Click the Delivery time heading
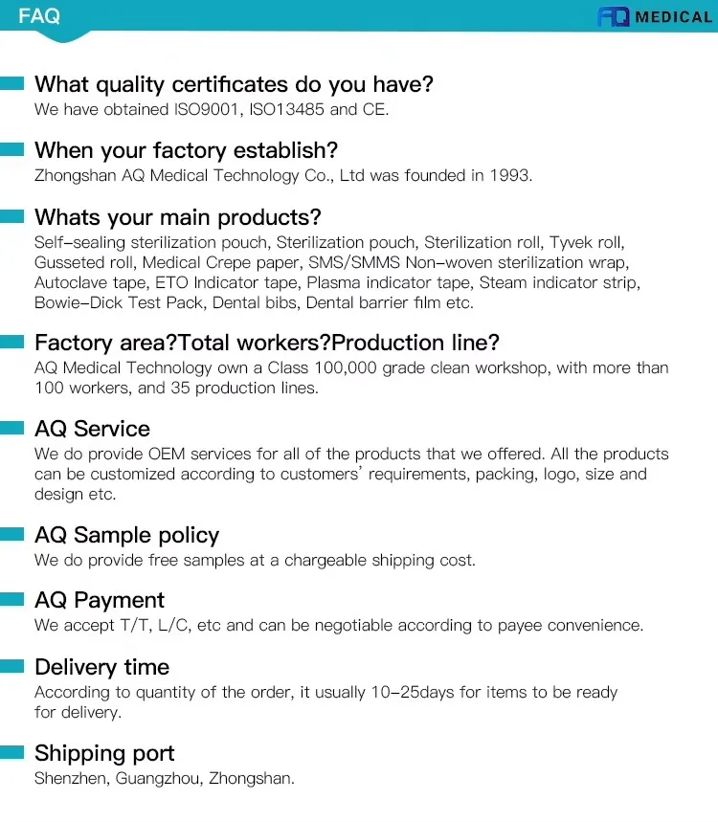 101,667
